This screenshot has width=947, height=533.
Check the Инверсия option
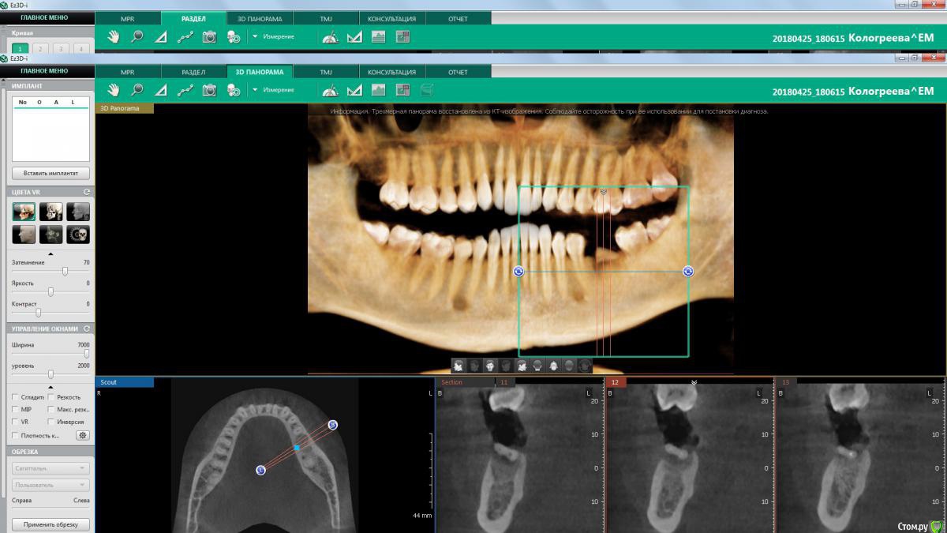51,422
